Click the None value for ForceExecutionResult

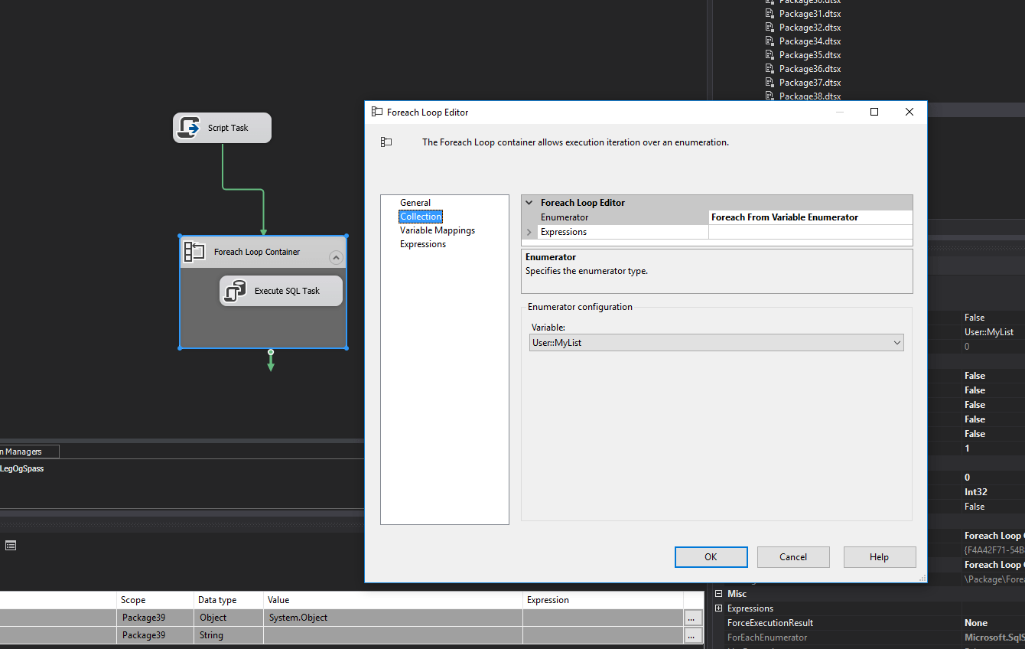tap(976, 623)
